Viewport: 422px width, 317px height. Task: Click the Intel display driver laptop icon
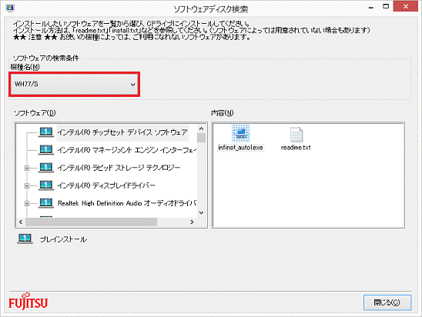pyautogui.click(x=46, y=185)
